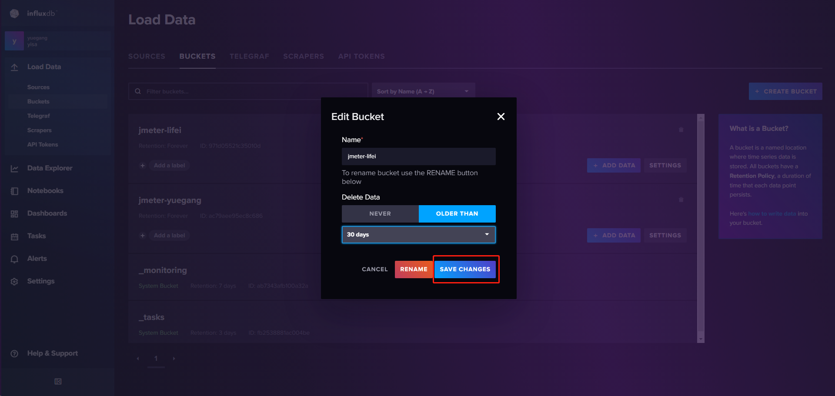Open the 30 days retention dropdown
The width and height of the screenshot is (835, 396).
pyautogui.click(x=418, y=235)
